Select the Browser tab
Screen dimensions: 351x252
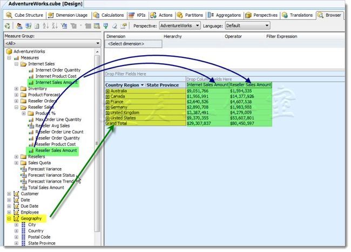coord(330,15)
